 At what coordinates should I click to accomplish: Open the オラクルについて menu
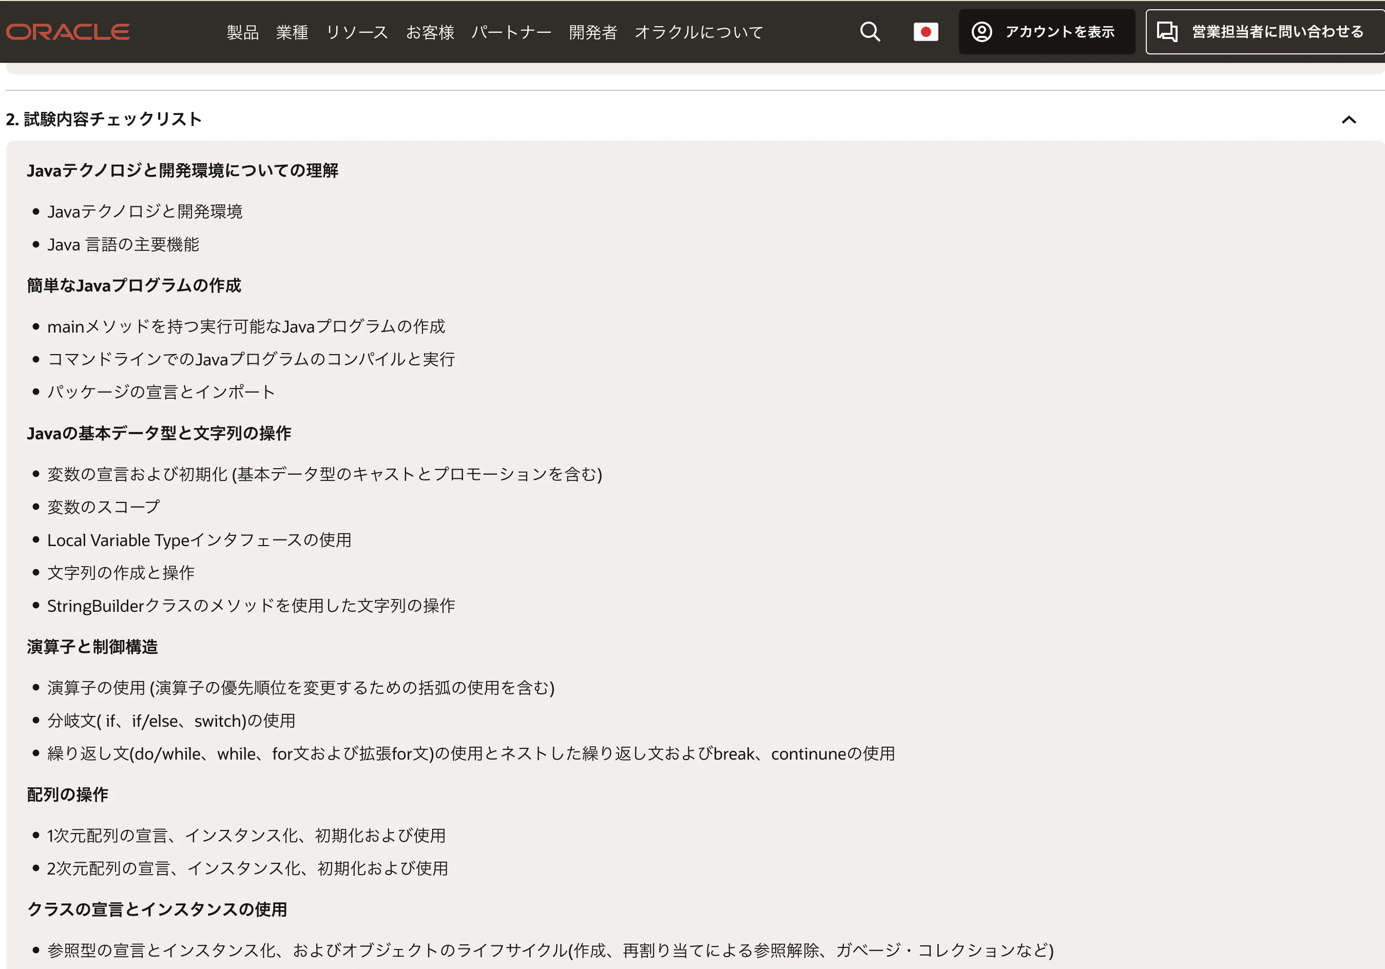(699, 32)
